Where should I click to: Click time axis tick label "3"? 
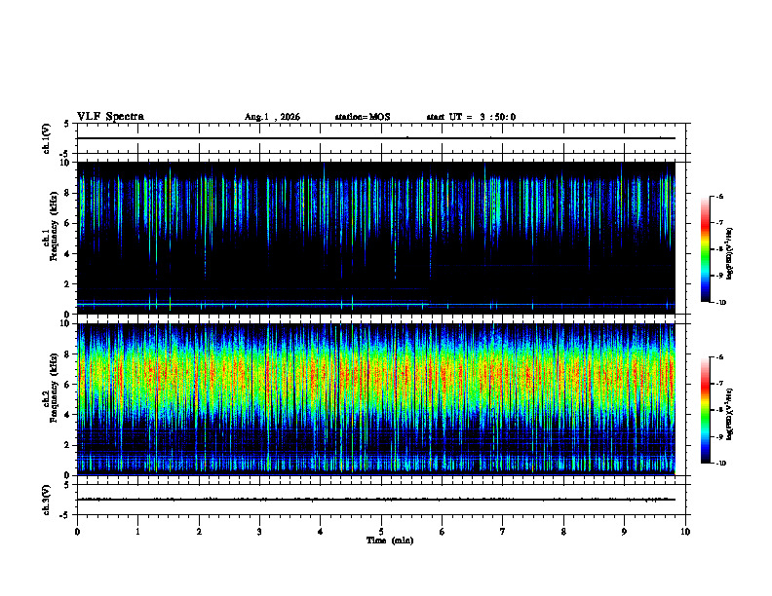coord(259,532)
